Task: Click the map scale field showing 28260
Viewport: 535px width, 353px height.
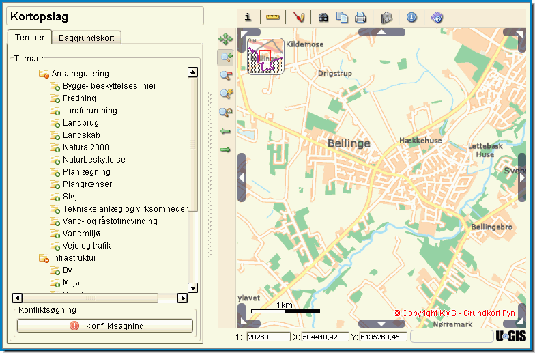Action: tap(269, 337)
